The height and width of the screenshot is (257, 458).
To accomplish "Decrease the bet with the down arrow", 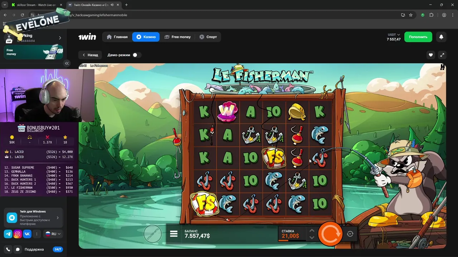I will (312, 238).
